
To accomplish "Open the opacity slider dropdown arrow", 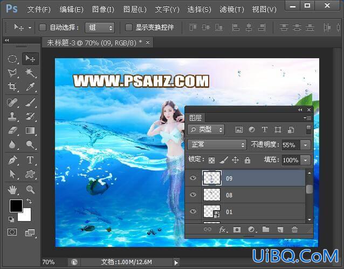I will (x=306, y=145).
